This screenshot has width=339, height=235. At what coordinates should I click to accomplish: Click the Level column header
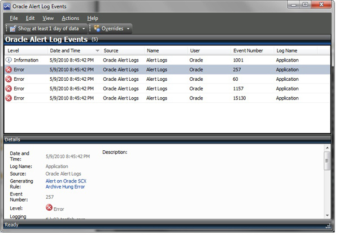[x=14, y=50]
